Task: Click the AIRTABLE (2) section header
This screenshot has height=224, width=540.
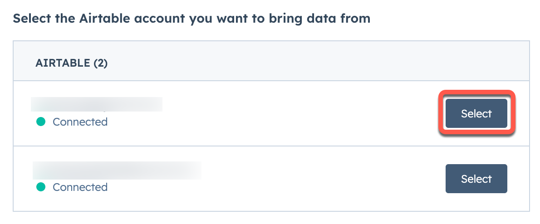Action: tap(71, 63)
